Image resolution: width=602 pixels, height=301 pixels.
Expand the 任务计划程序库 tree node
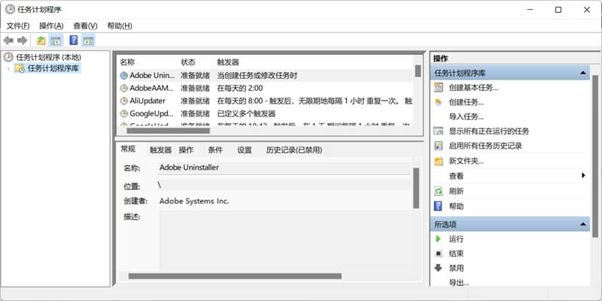[8, 68]
